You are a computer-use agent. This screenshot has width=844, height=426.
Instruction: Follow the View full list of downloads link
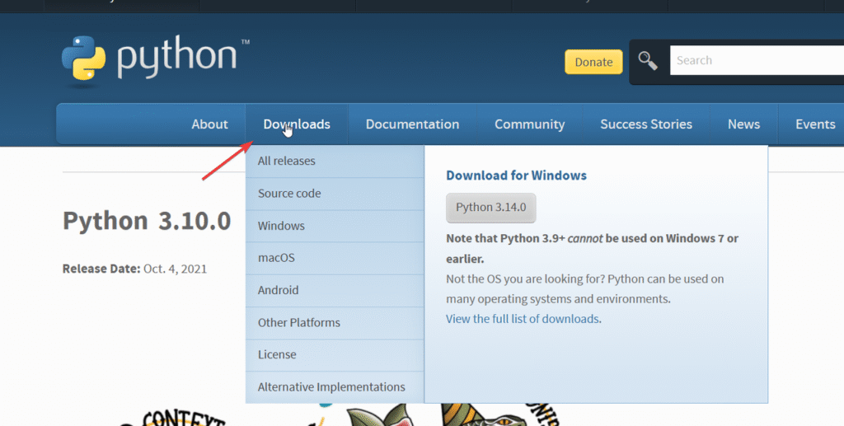(x=523, y=319)
